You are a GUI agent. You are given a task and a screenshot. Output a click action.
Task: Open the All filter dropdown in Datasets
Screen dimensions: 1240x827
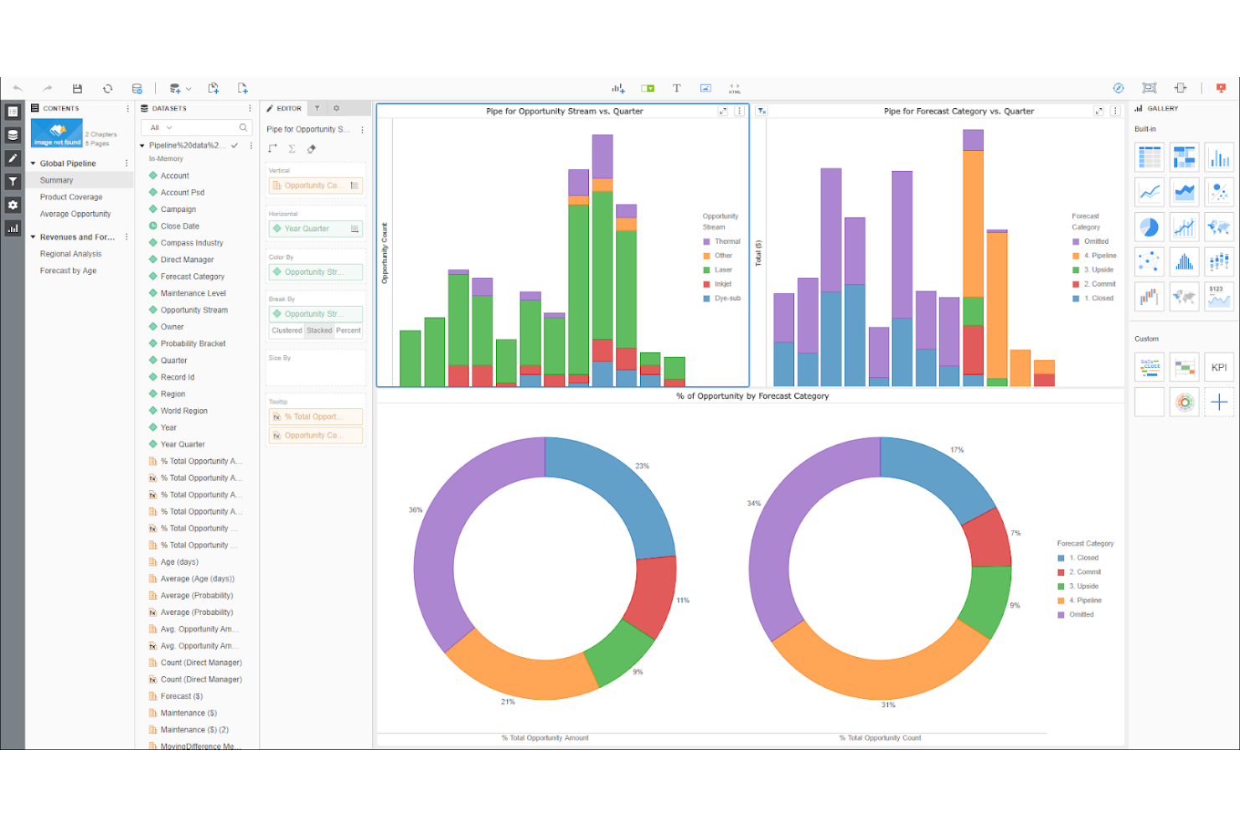point(161,127)
